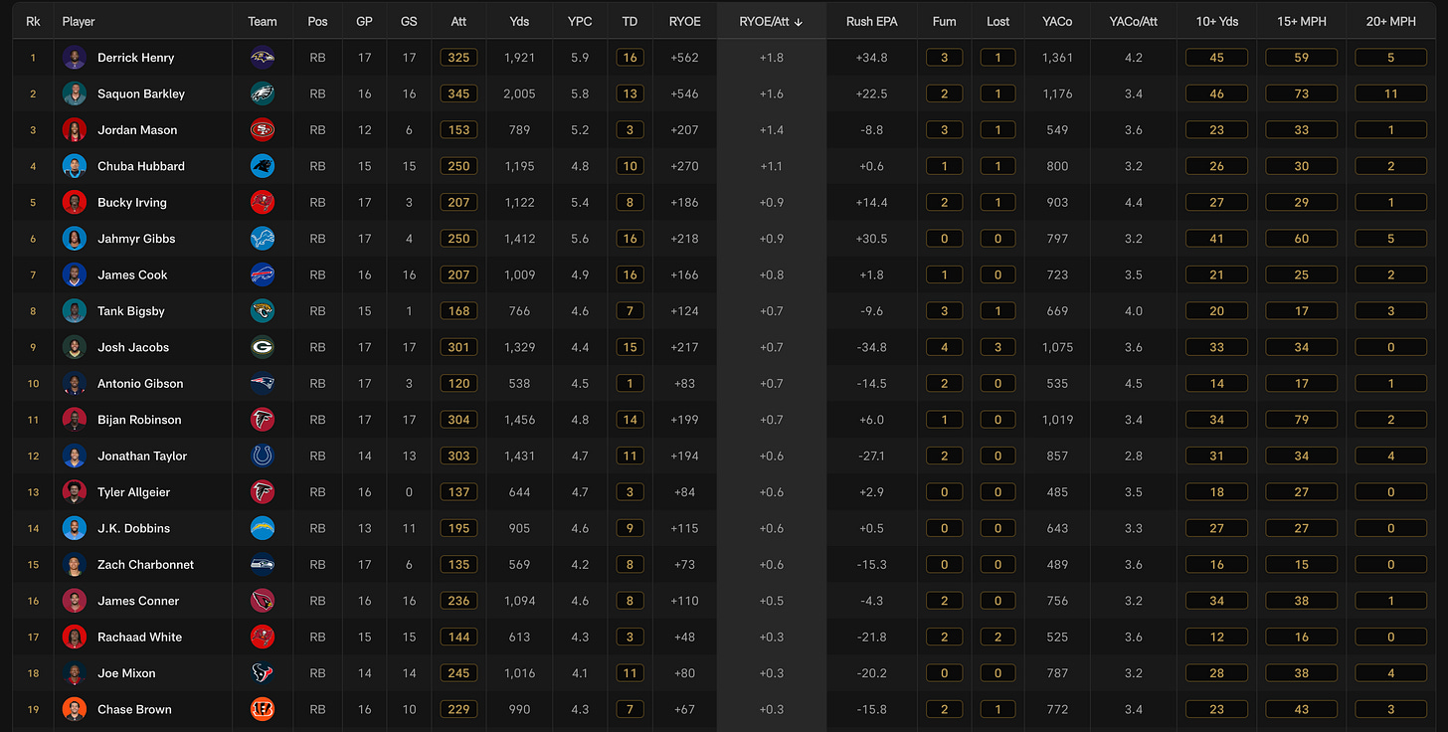Sort by the YACo/Att column header
The width and height of the screenshot is (1448, 732).
click(1134, 21)
